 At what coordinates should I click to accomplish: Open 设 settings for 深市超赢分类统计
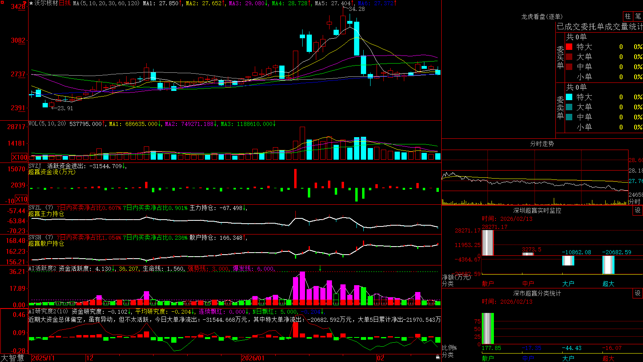(638, 293)
